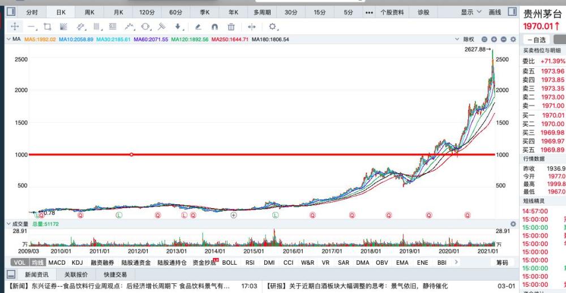
Task: Click the circled plus marker on chart
Action: pyautogui.click(x=234, y=216)
